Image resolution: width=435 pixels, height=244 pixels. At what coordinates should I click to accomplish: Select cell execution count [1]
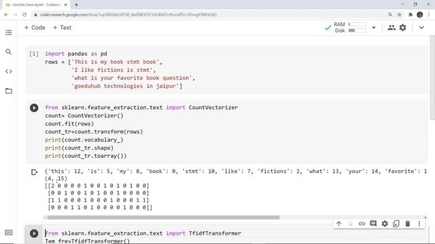coord(34,54)
